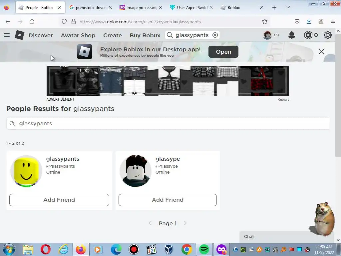Open Opera from the taskbar
Image resolution: width=341 pixels, height=256 pixels.
pyautogui.click(x=45, y=249)
